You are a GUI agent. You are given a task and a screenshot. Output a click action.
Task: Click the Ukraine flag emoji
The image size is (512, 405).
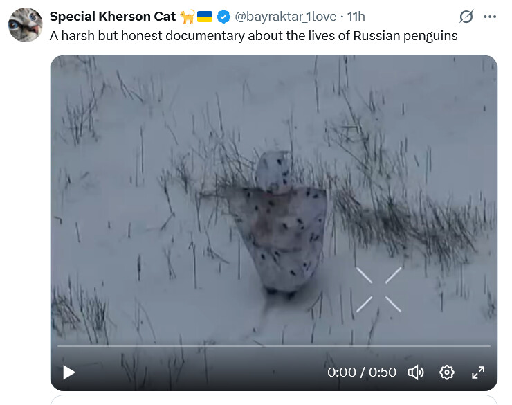point(205,16)
